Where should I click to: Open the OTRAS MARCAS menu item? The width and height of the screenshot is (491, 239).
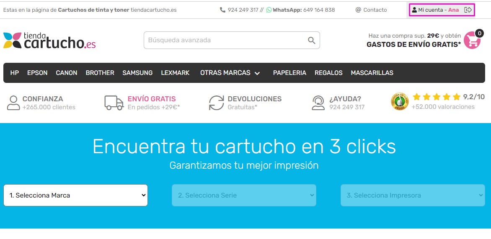(230, 72)
